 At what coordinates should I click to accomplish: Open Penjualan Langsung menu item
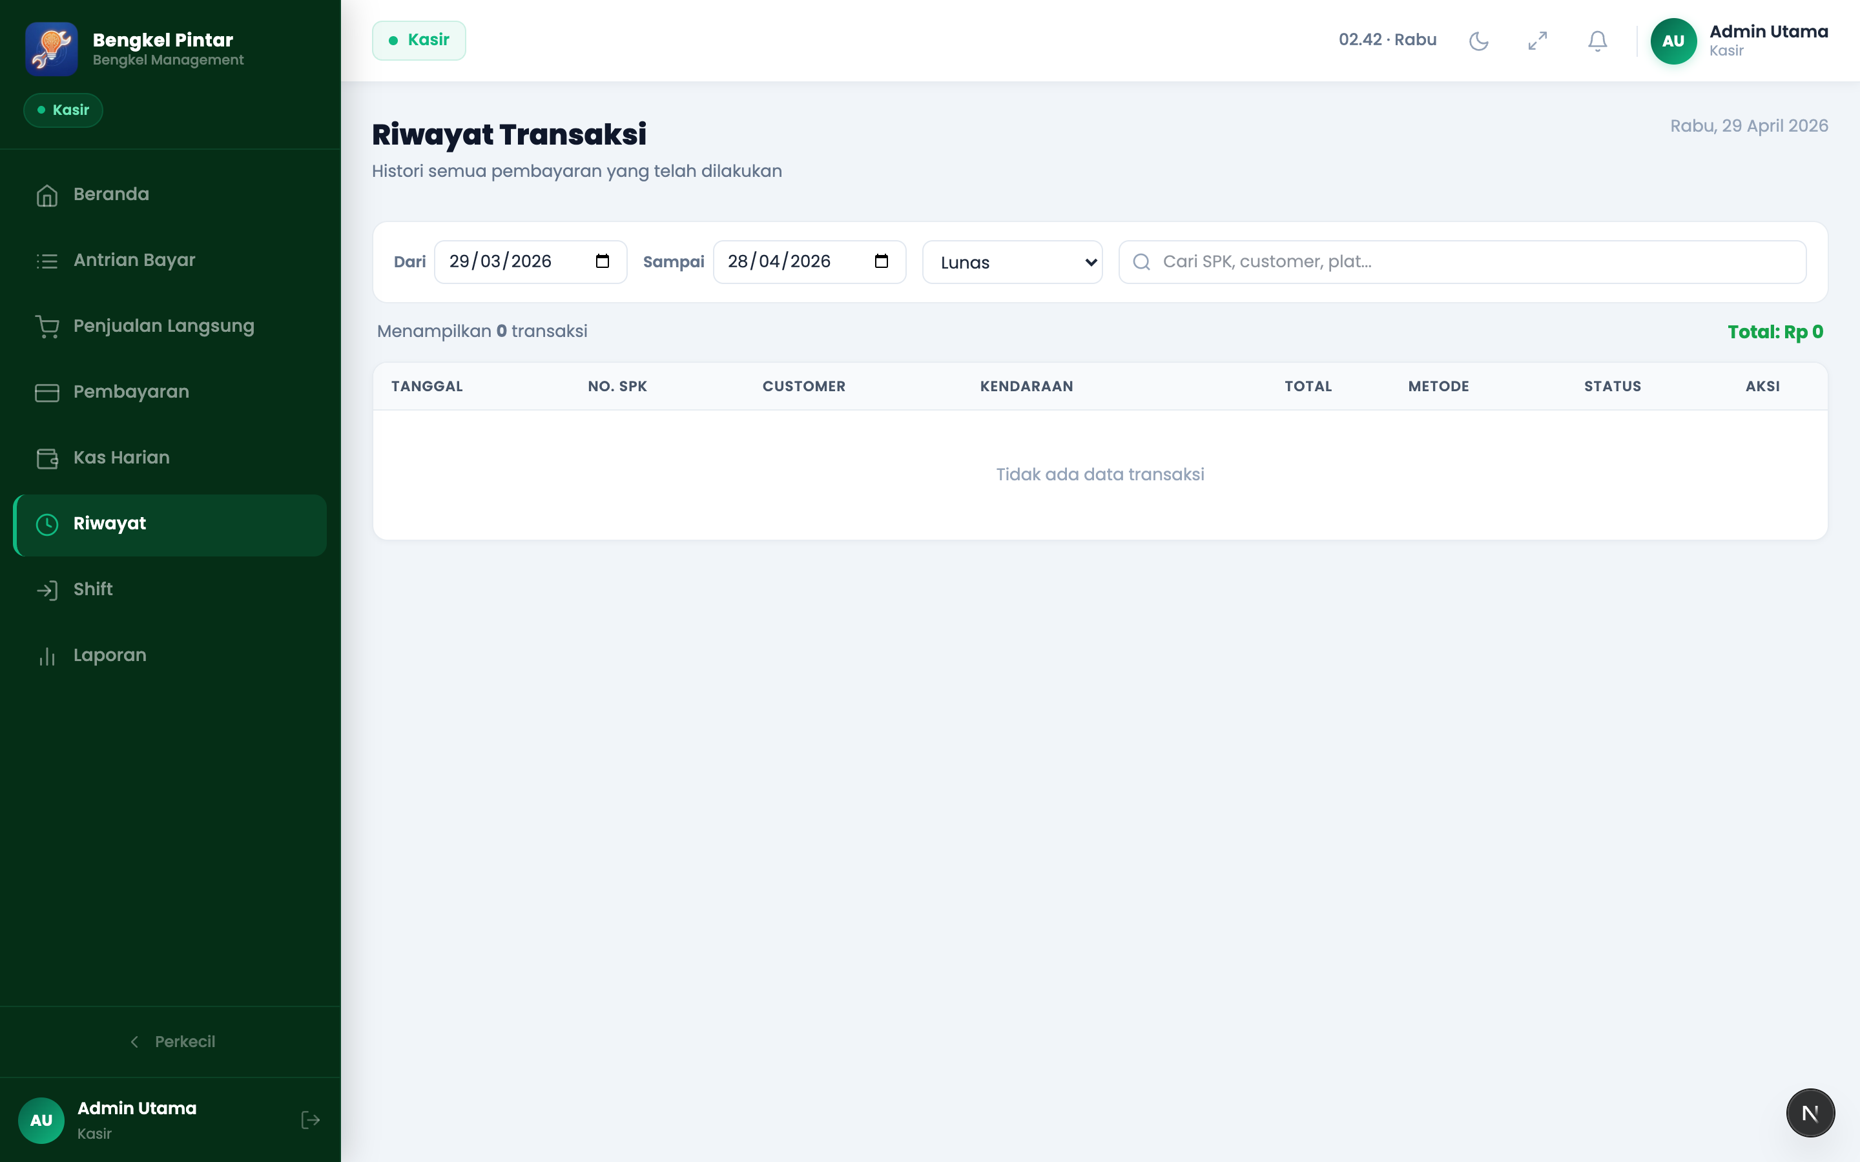(x=170, y=327)
